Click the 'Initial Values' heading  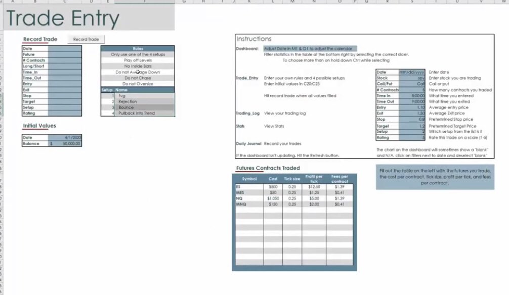[x=39, y=126]
